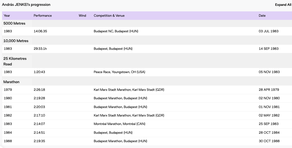Click the Year column header

(7, 16)
